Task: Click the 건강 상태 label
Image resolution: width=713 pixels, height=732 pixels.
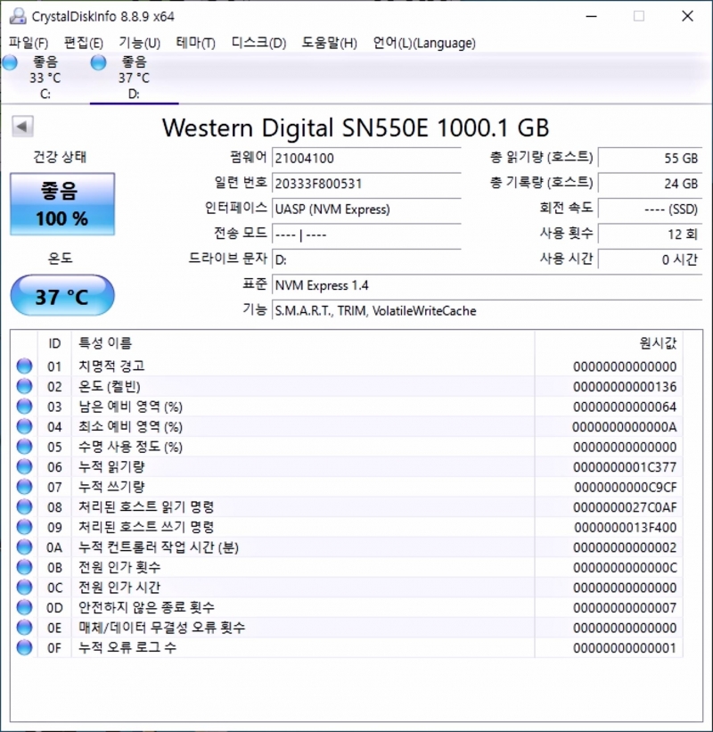Action: coord(60,157)
